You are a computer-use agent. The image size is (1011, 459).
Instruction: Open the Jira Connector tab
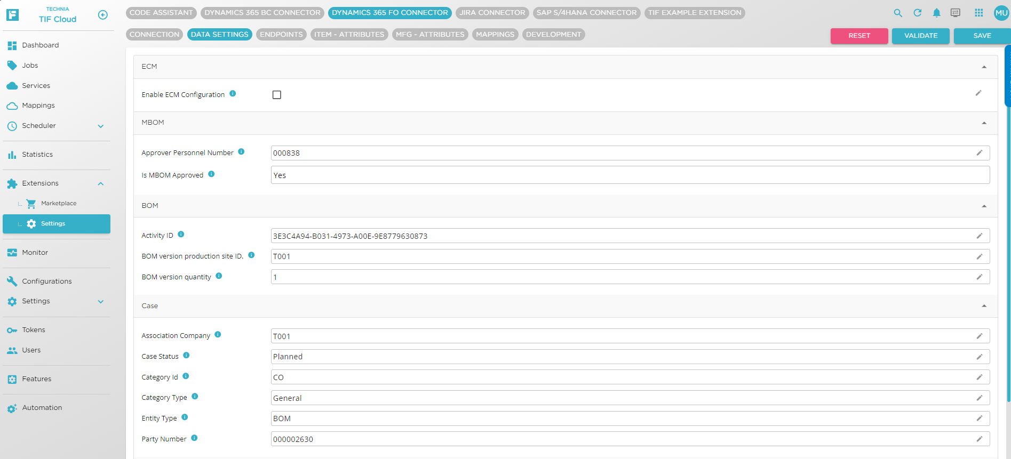point(492,13)
